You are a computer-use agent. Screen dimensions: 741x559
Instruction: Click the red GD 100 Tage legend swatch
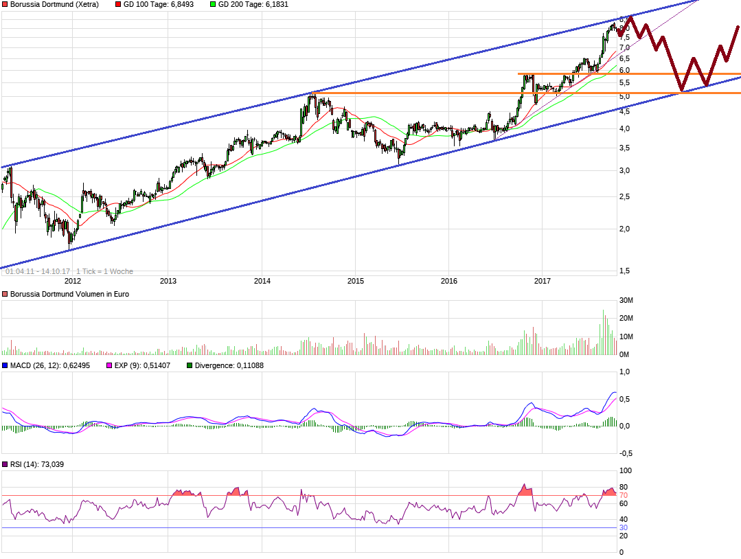pos(118,4)
